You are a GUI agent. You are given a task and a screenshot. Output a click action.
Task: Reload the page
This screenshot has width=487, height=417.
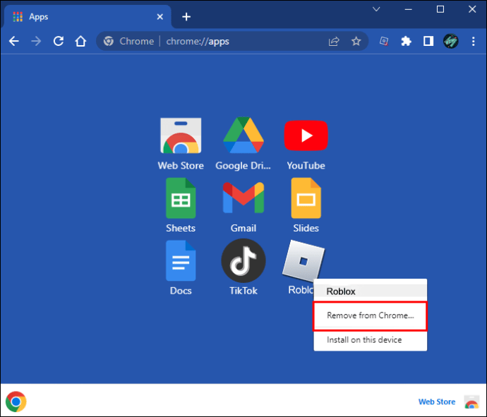[x=59, y=42]
